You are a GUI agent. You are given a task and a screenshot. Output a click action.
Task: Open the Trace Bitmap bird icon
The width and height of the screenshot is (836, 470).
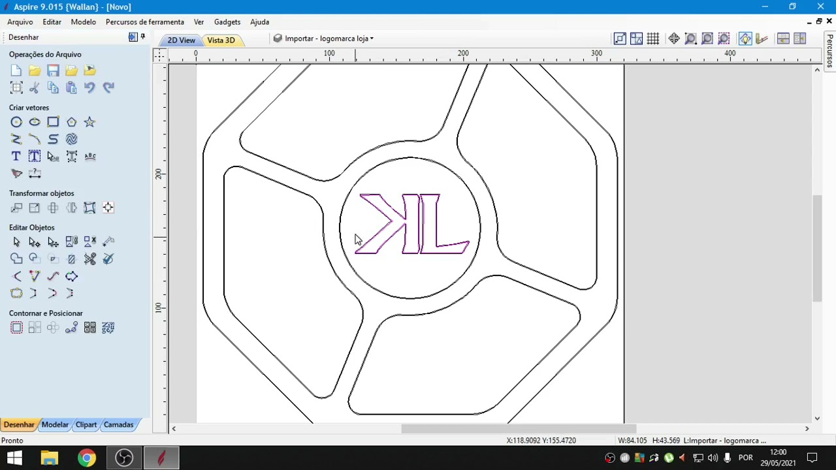tap(16, 173)
